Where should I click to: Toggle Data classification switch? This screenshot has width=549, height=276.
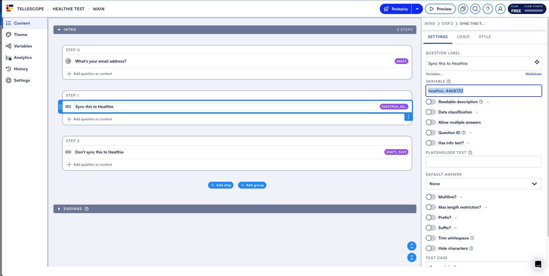431,112
